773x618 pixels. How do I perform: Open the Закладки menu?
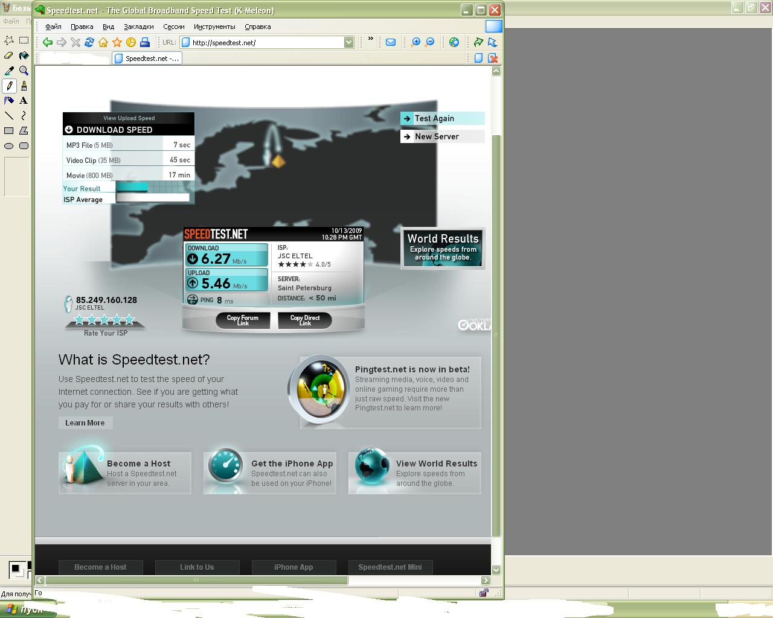click(139, 27)
